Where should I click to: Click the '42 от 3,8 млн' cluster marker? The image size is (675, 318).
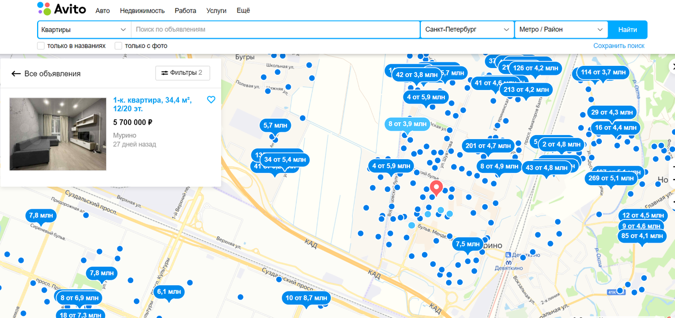coord(417,75)
